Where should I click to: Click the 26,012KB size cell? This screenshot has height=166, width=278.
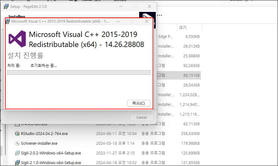191,46
